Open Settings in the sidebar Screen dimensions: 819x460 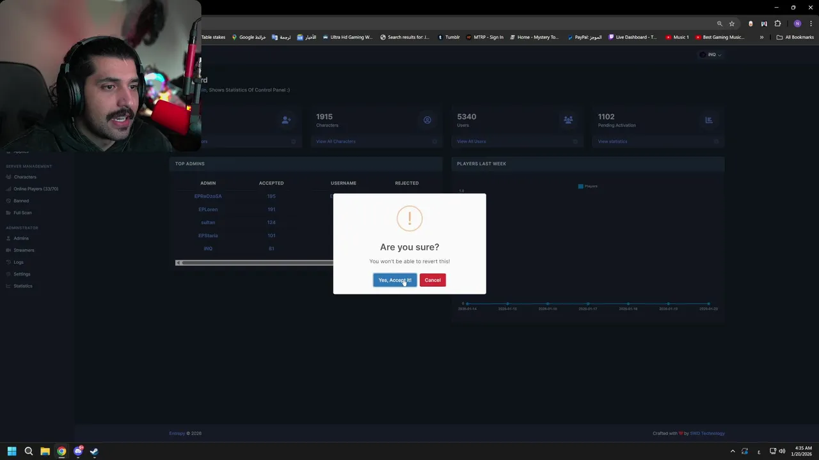[x=22, y=274]
